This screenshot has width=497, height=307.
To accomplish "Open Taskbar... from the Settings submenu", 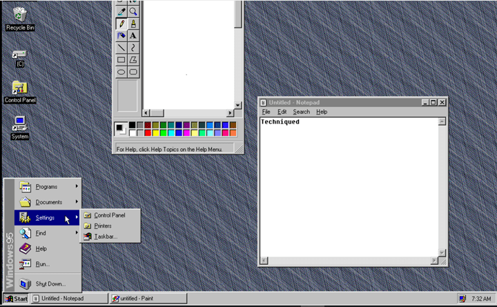I will (x=110, y=237).
